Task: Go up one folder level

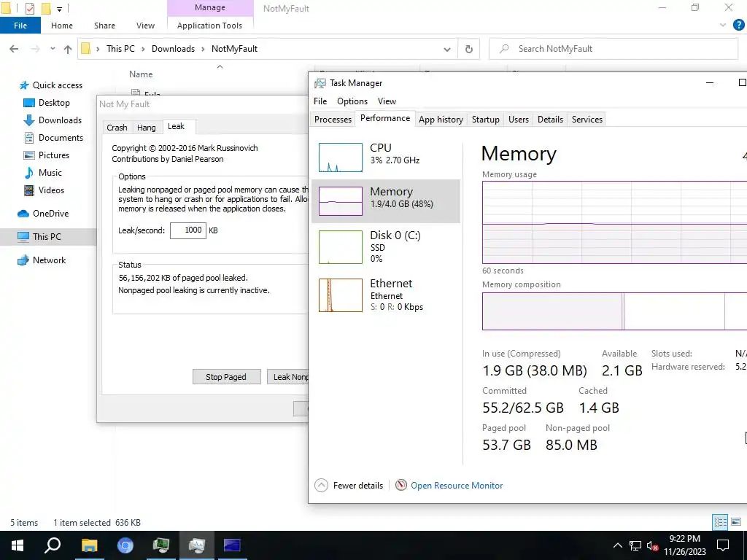Action: click(68, 49)
